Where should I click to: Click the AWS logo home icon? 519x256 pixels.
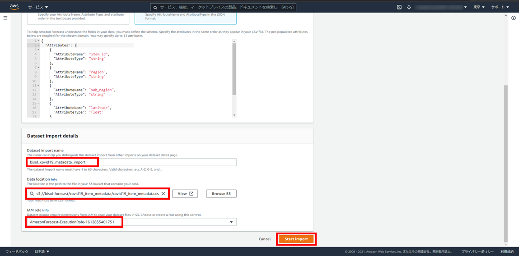[14, 7]
